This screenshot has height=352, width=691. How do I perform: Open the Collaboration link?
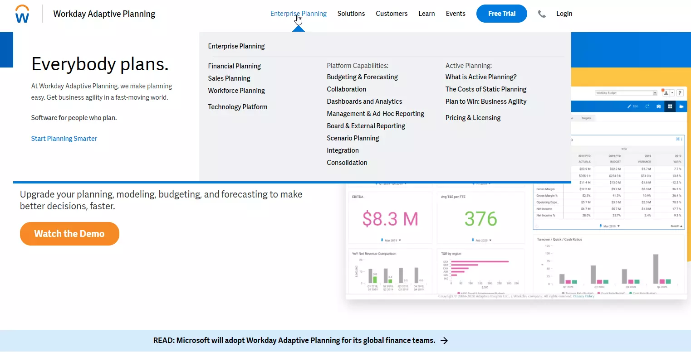pyautogui.click(x=346, y=89)
